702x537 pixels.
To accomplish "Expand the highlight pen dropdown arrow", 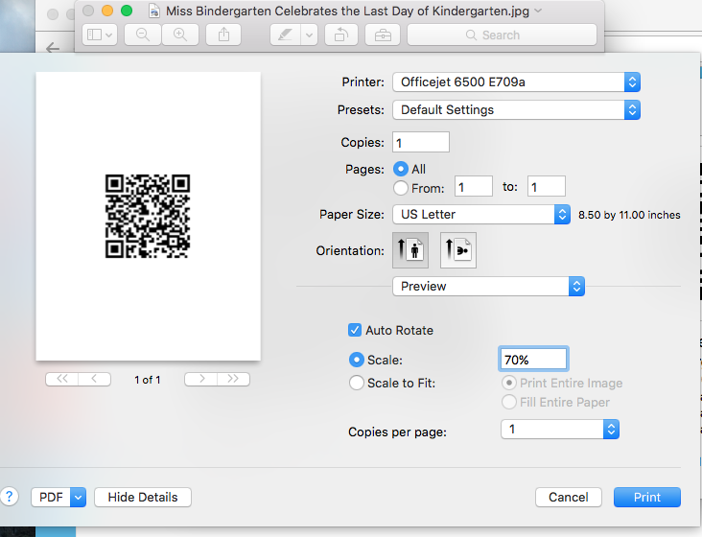I will pos(310,35).
